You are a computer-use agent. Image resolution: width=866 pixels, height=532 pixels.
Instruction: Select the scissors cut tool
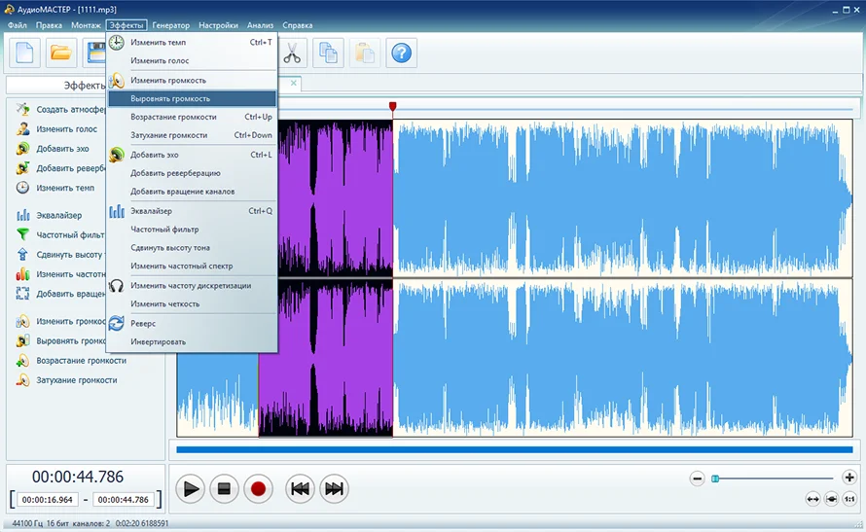click(x=292, y=53)
